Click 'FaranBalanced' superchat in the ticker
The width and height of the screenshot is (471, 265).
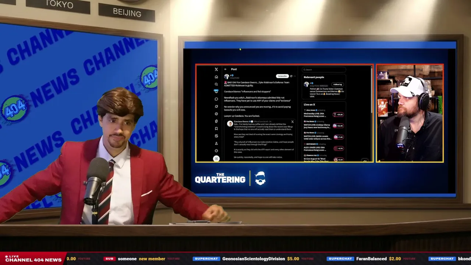coord(371,259)
